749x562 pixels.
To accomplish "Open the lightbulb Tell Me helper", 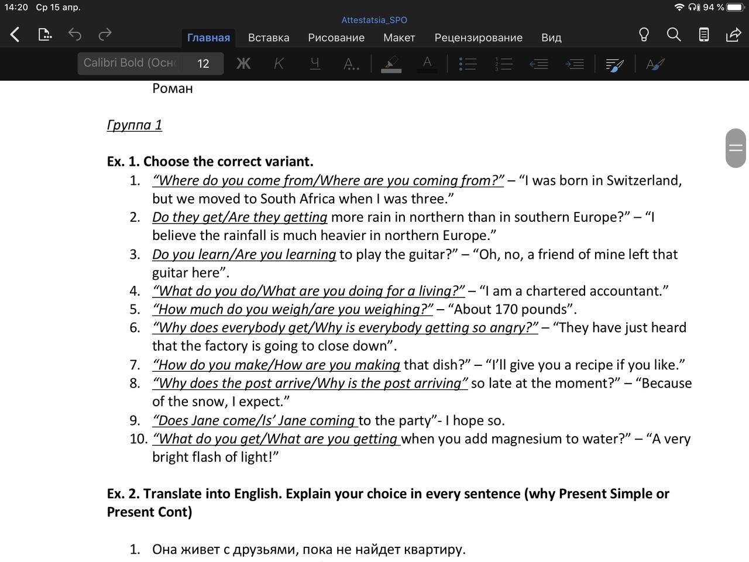I will pyautogui.click(x=644, y=35).
